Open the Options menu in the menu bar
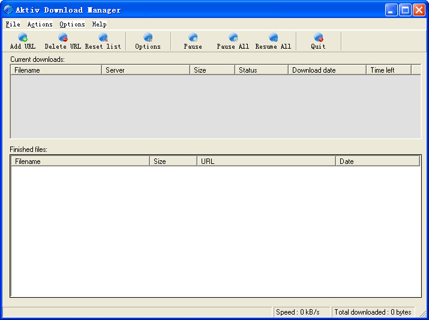 coord(72,25)
